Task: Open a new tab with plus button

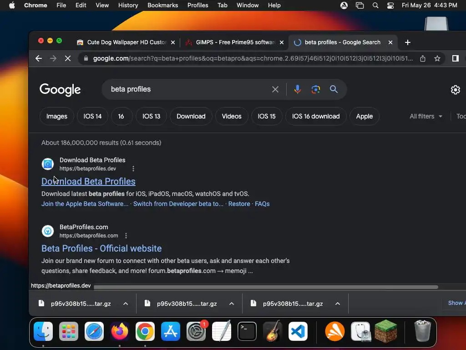Action: coord(408,42)
